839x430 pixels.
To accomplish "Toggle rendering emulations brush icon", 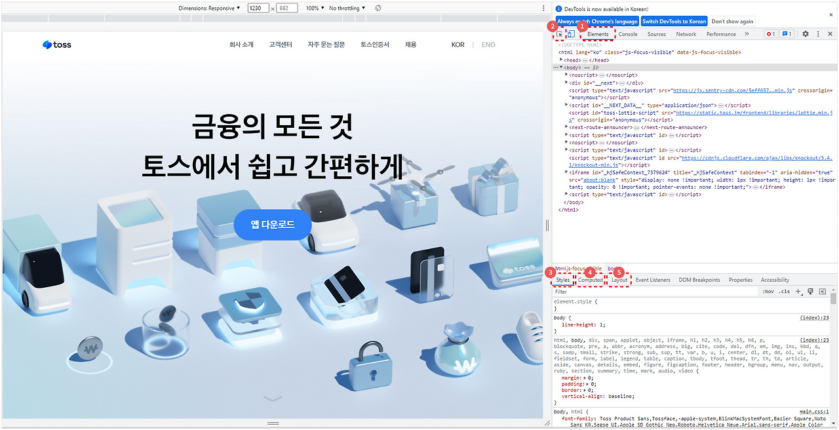I will point(811,292).
